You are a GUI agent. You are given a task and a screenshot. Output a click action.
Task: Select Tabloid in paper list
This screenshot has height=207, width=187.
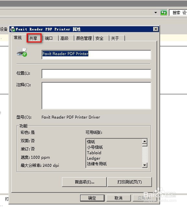tap(94, 153)
